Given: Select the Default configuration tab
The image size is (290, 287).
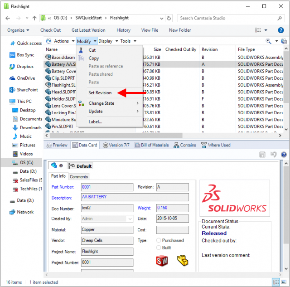Looking at the screenshot, I should point(80,166).
